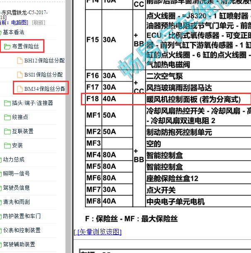Expand 插头/端子/连接器 category
The width and height of the screenshot is (251, 253).
tap(32, 103)
